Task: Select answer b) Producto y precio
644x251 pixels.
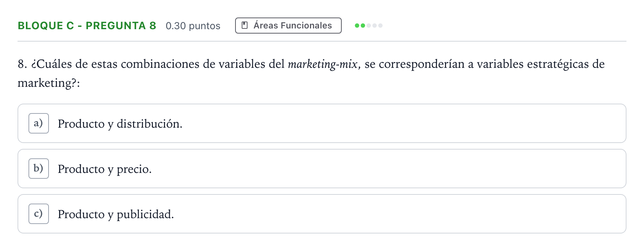Action: point(322,169)
